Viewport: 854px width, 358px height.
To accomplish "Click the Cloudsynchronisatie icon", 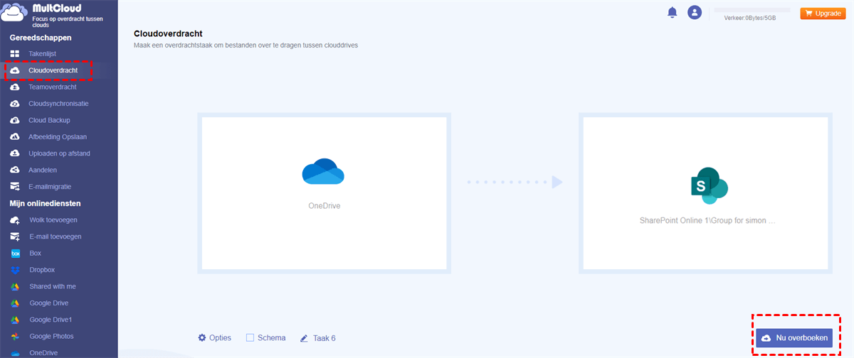I will pos(15,103).
